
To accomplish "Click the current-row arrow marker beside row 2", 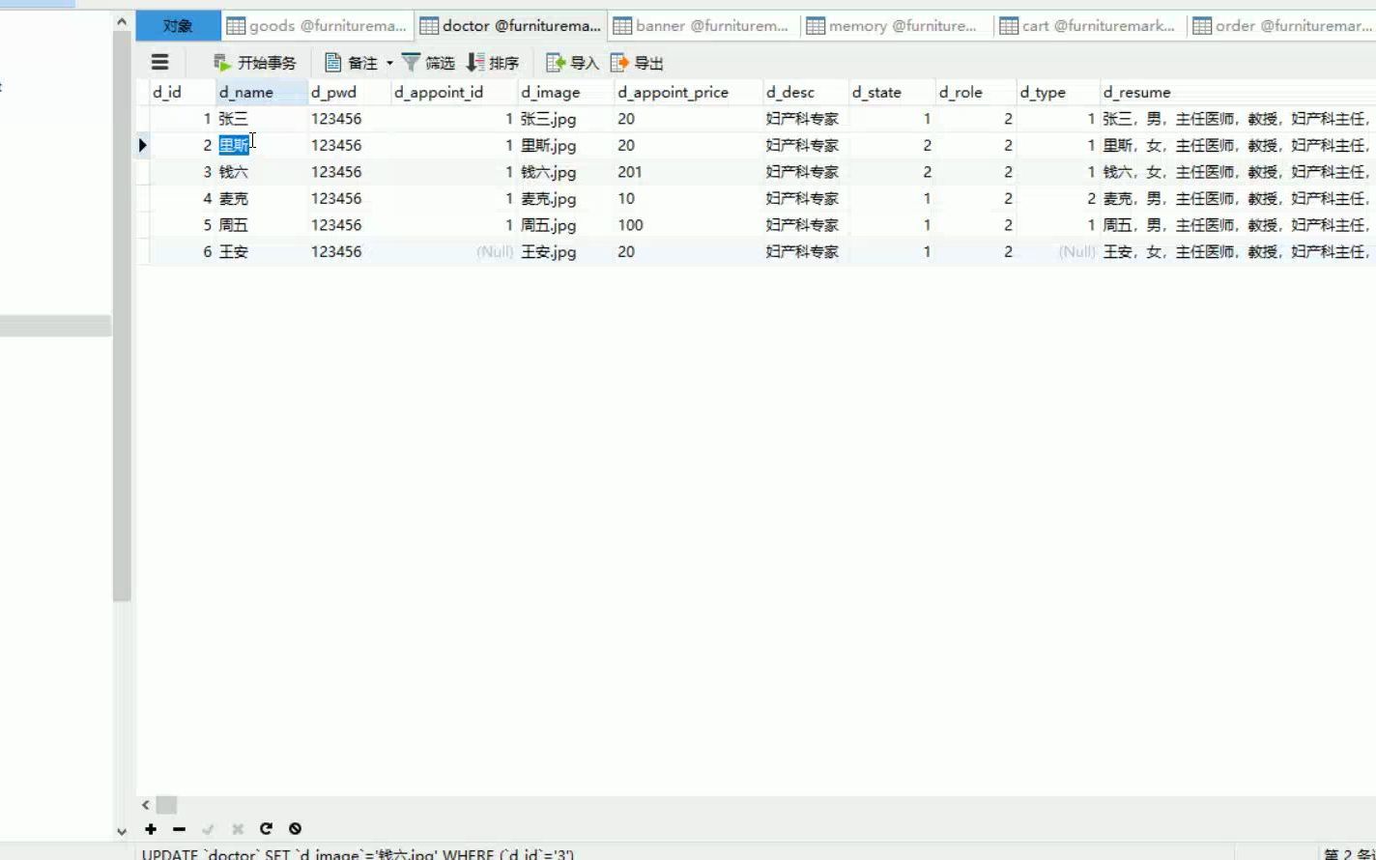I will [143, 145].
